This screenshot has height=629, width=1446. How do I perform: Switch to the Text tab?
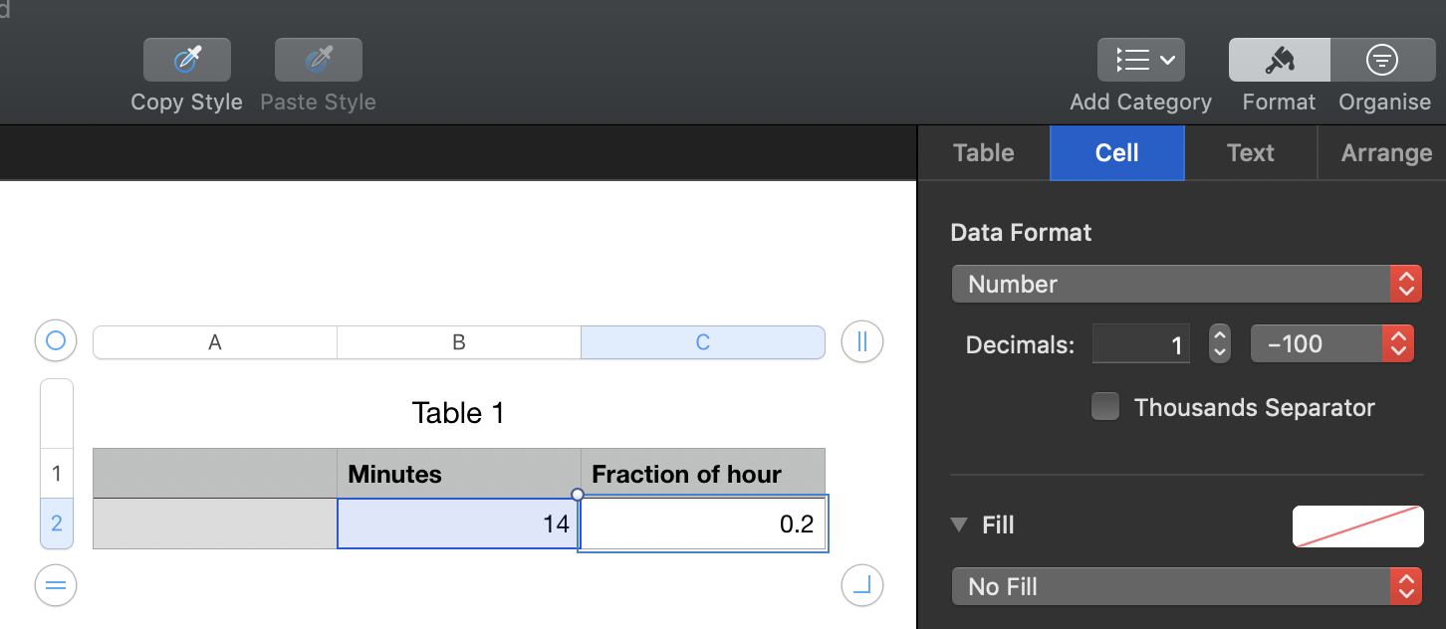pyautogui.click(x=1251, y=153)
